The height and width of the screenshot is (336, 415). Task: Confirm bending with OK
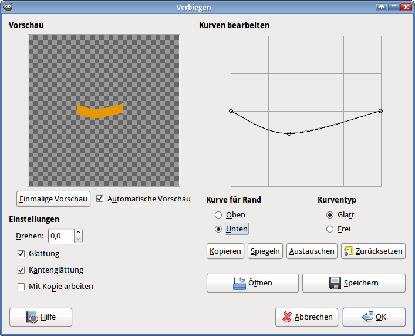pyautogui.click(x=374, y=317)
